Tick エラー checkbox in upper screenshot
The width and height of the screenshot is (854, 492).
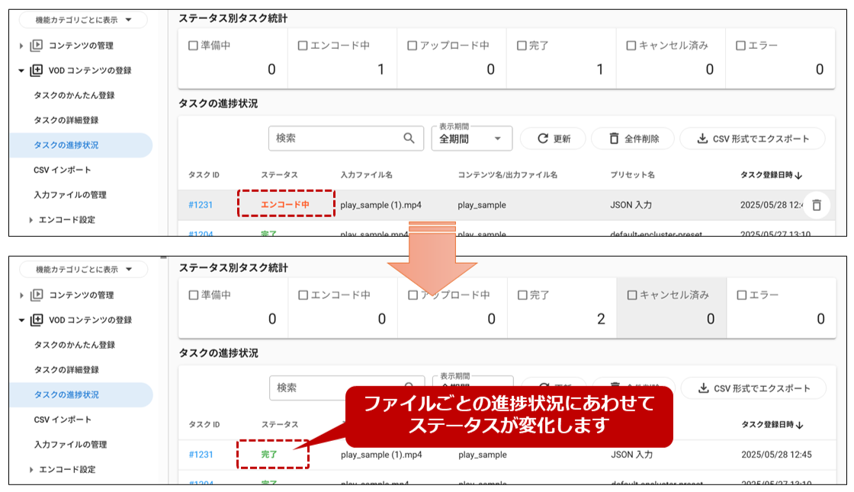[740, 46]
